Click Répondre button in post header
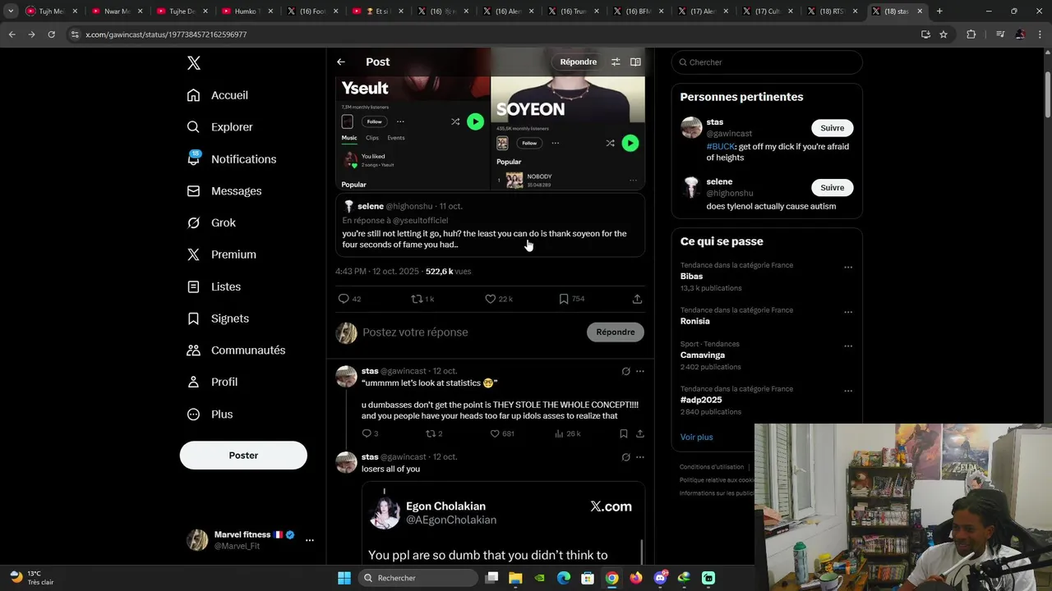 click(579, 62)
